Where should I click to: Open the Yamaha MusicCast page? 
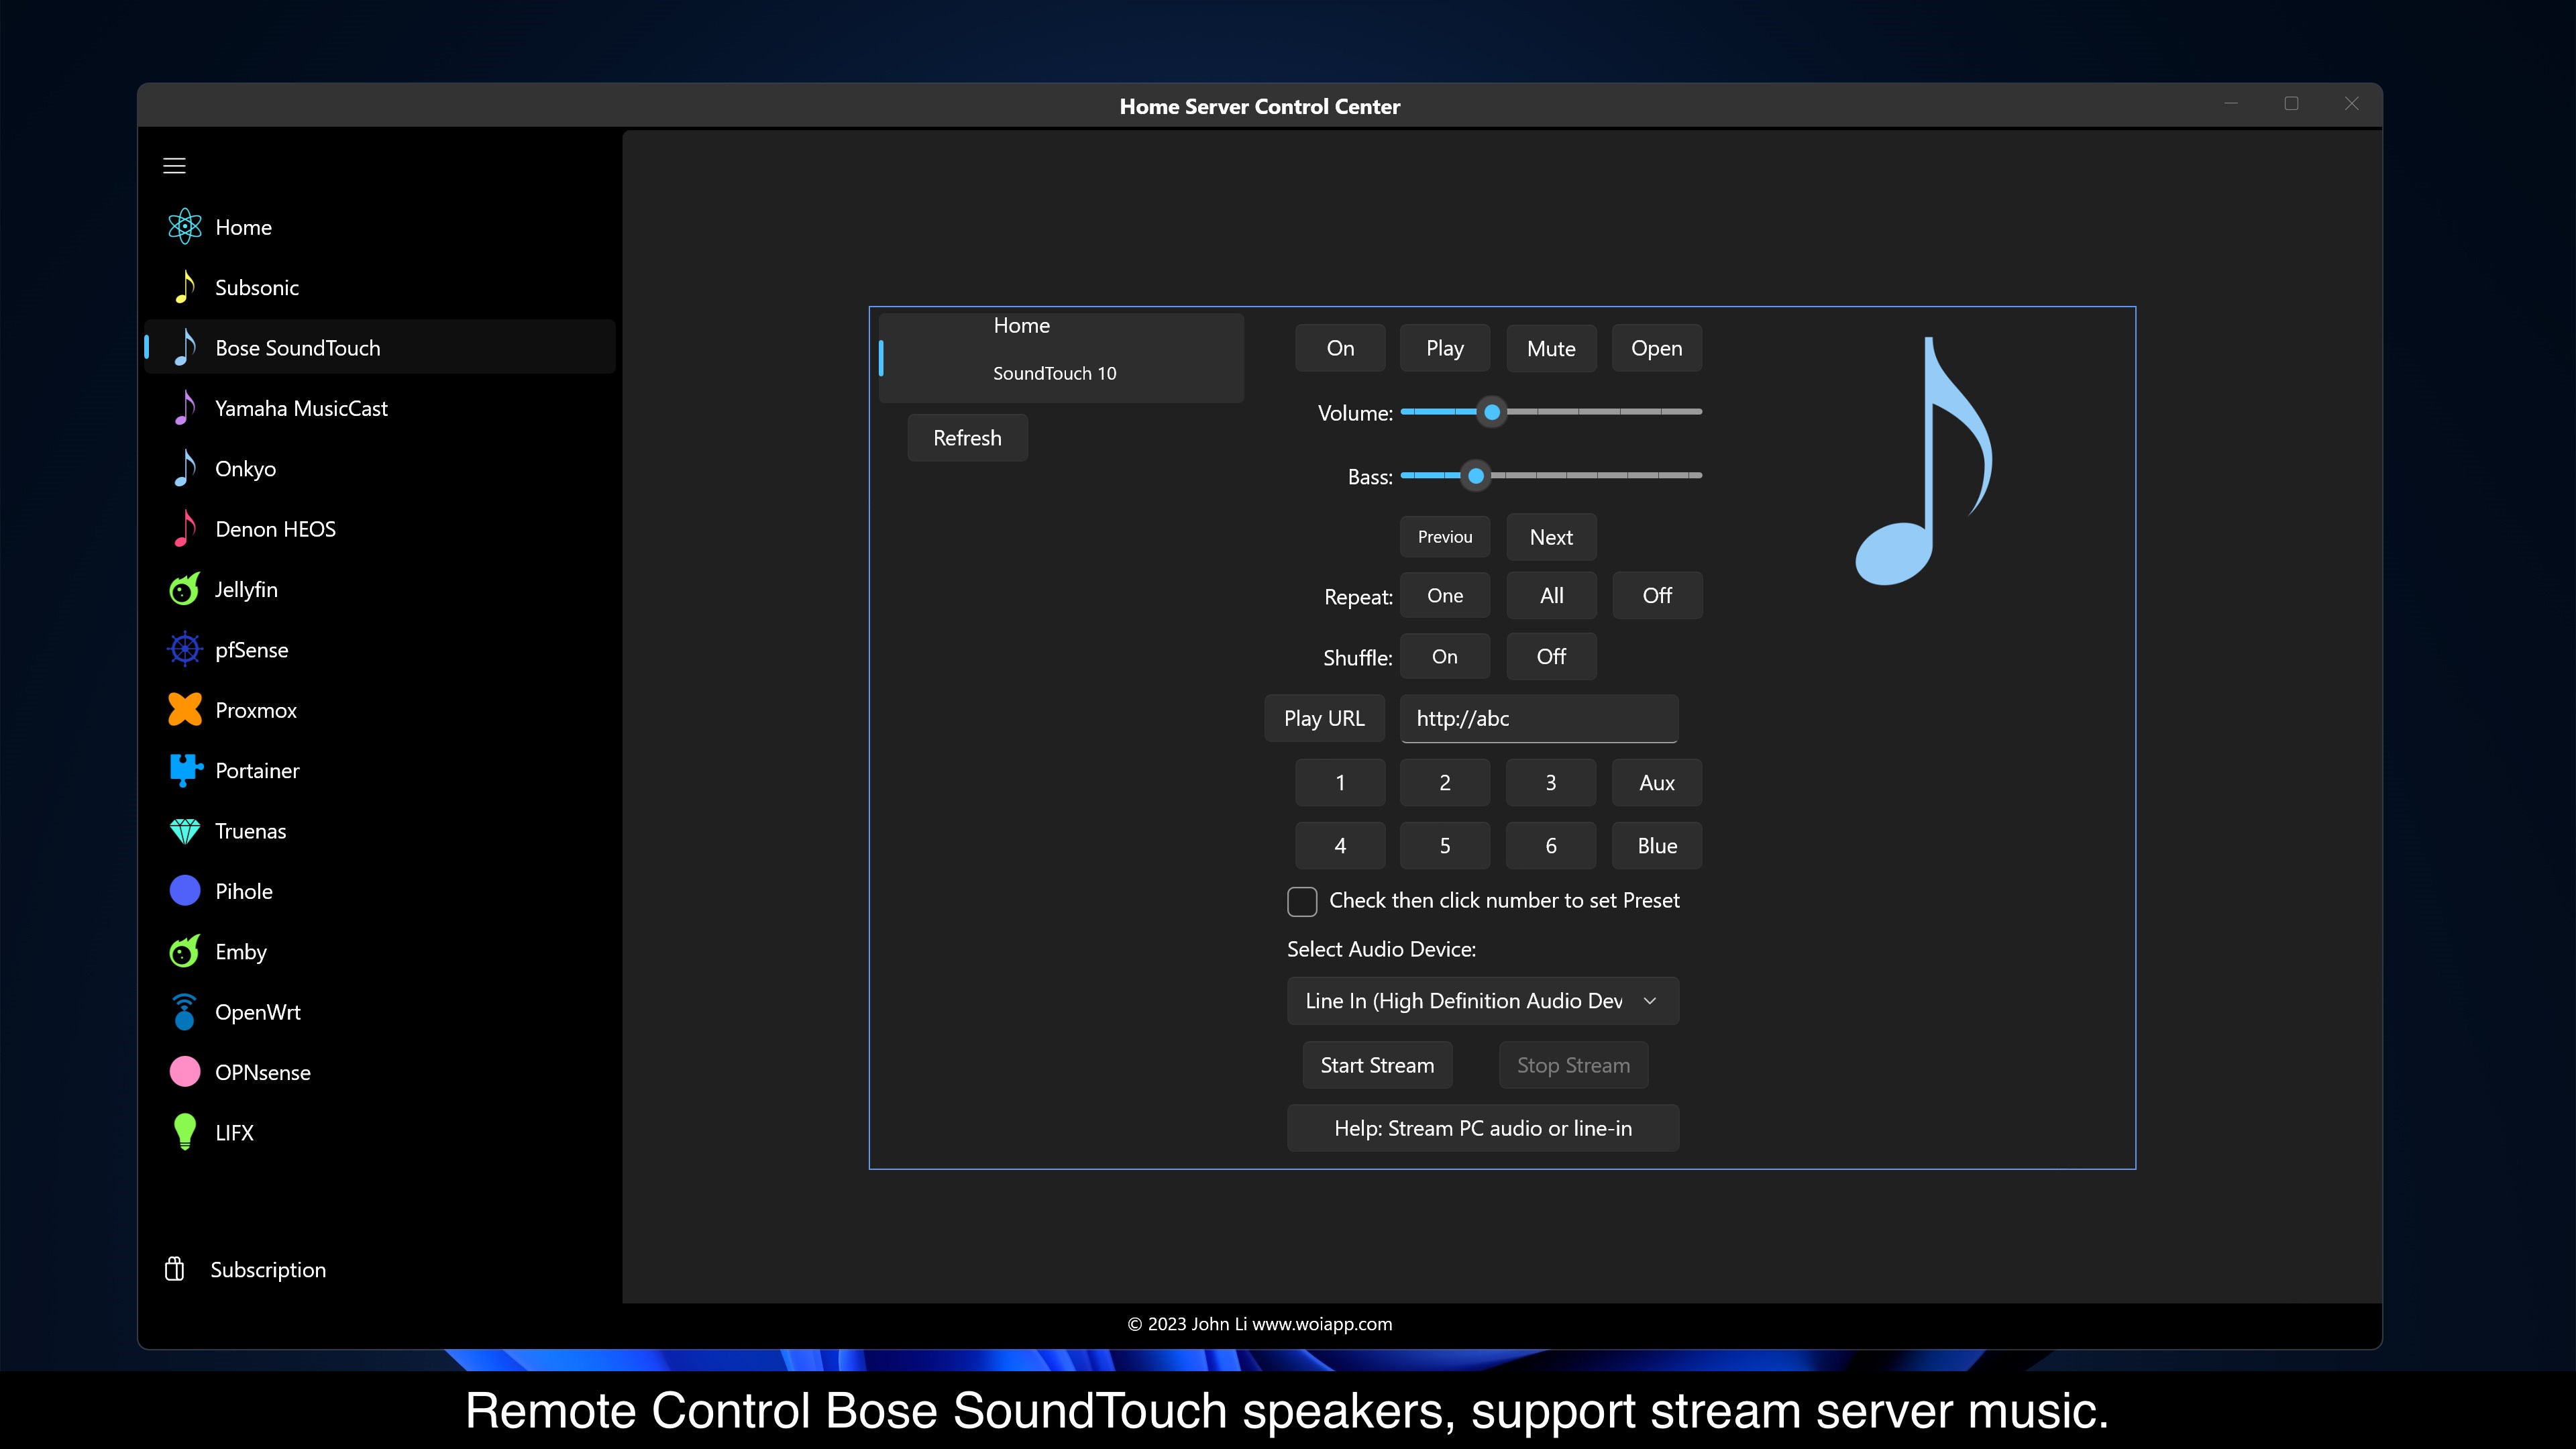pyautogui.click(x=301, y=408)
